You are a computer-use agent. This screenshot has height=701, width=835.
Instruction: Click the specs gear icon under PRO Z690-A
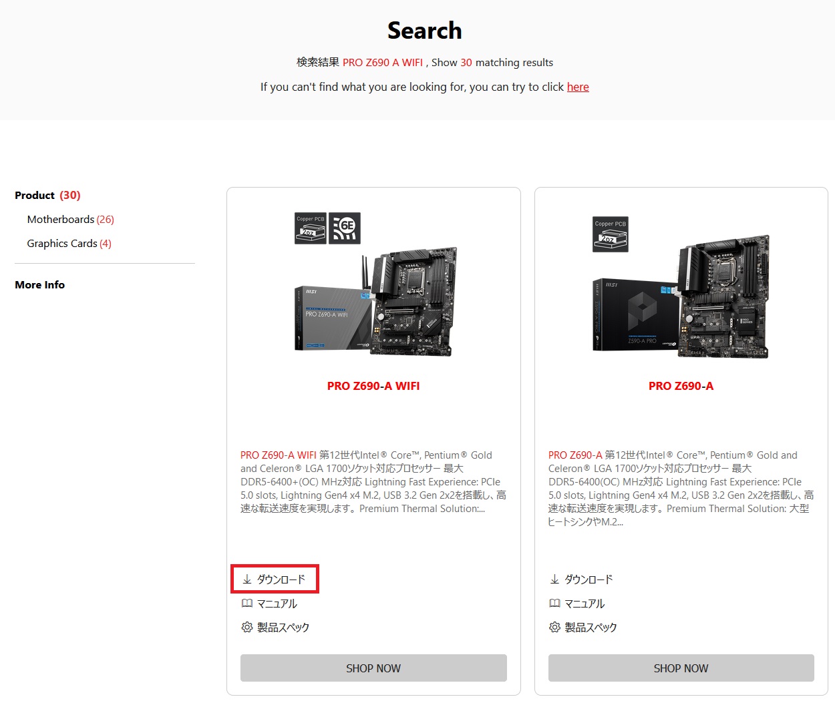click(554, 628)
